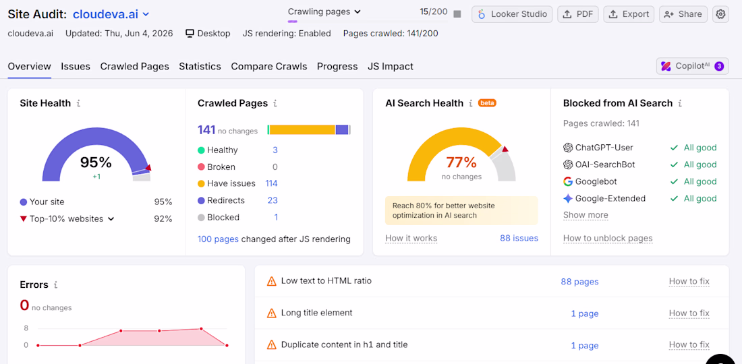The width and height of the screenshot is (742, 364).
Task: Open the 3 Healthy pages count
Action: [x=275, y=150]
